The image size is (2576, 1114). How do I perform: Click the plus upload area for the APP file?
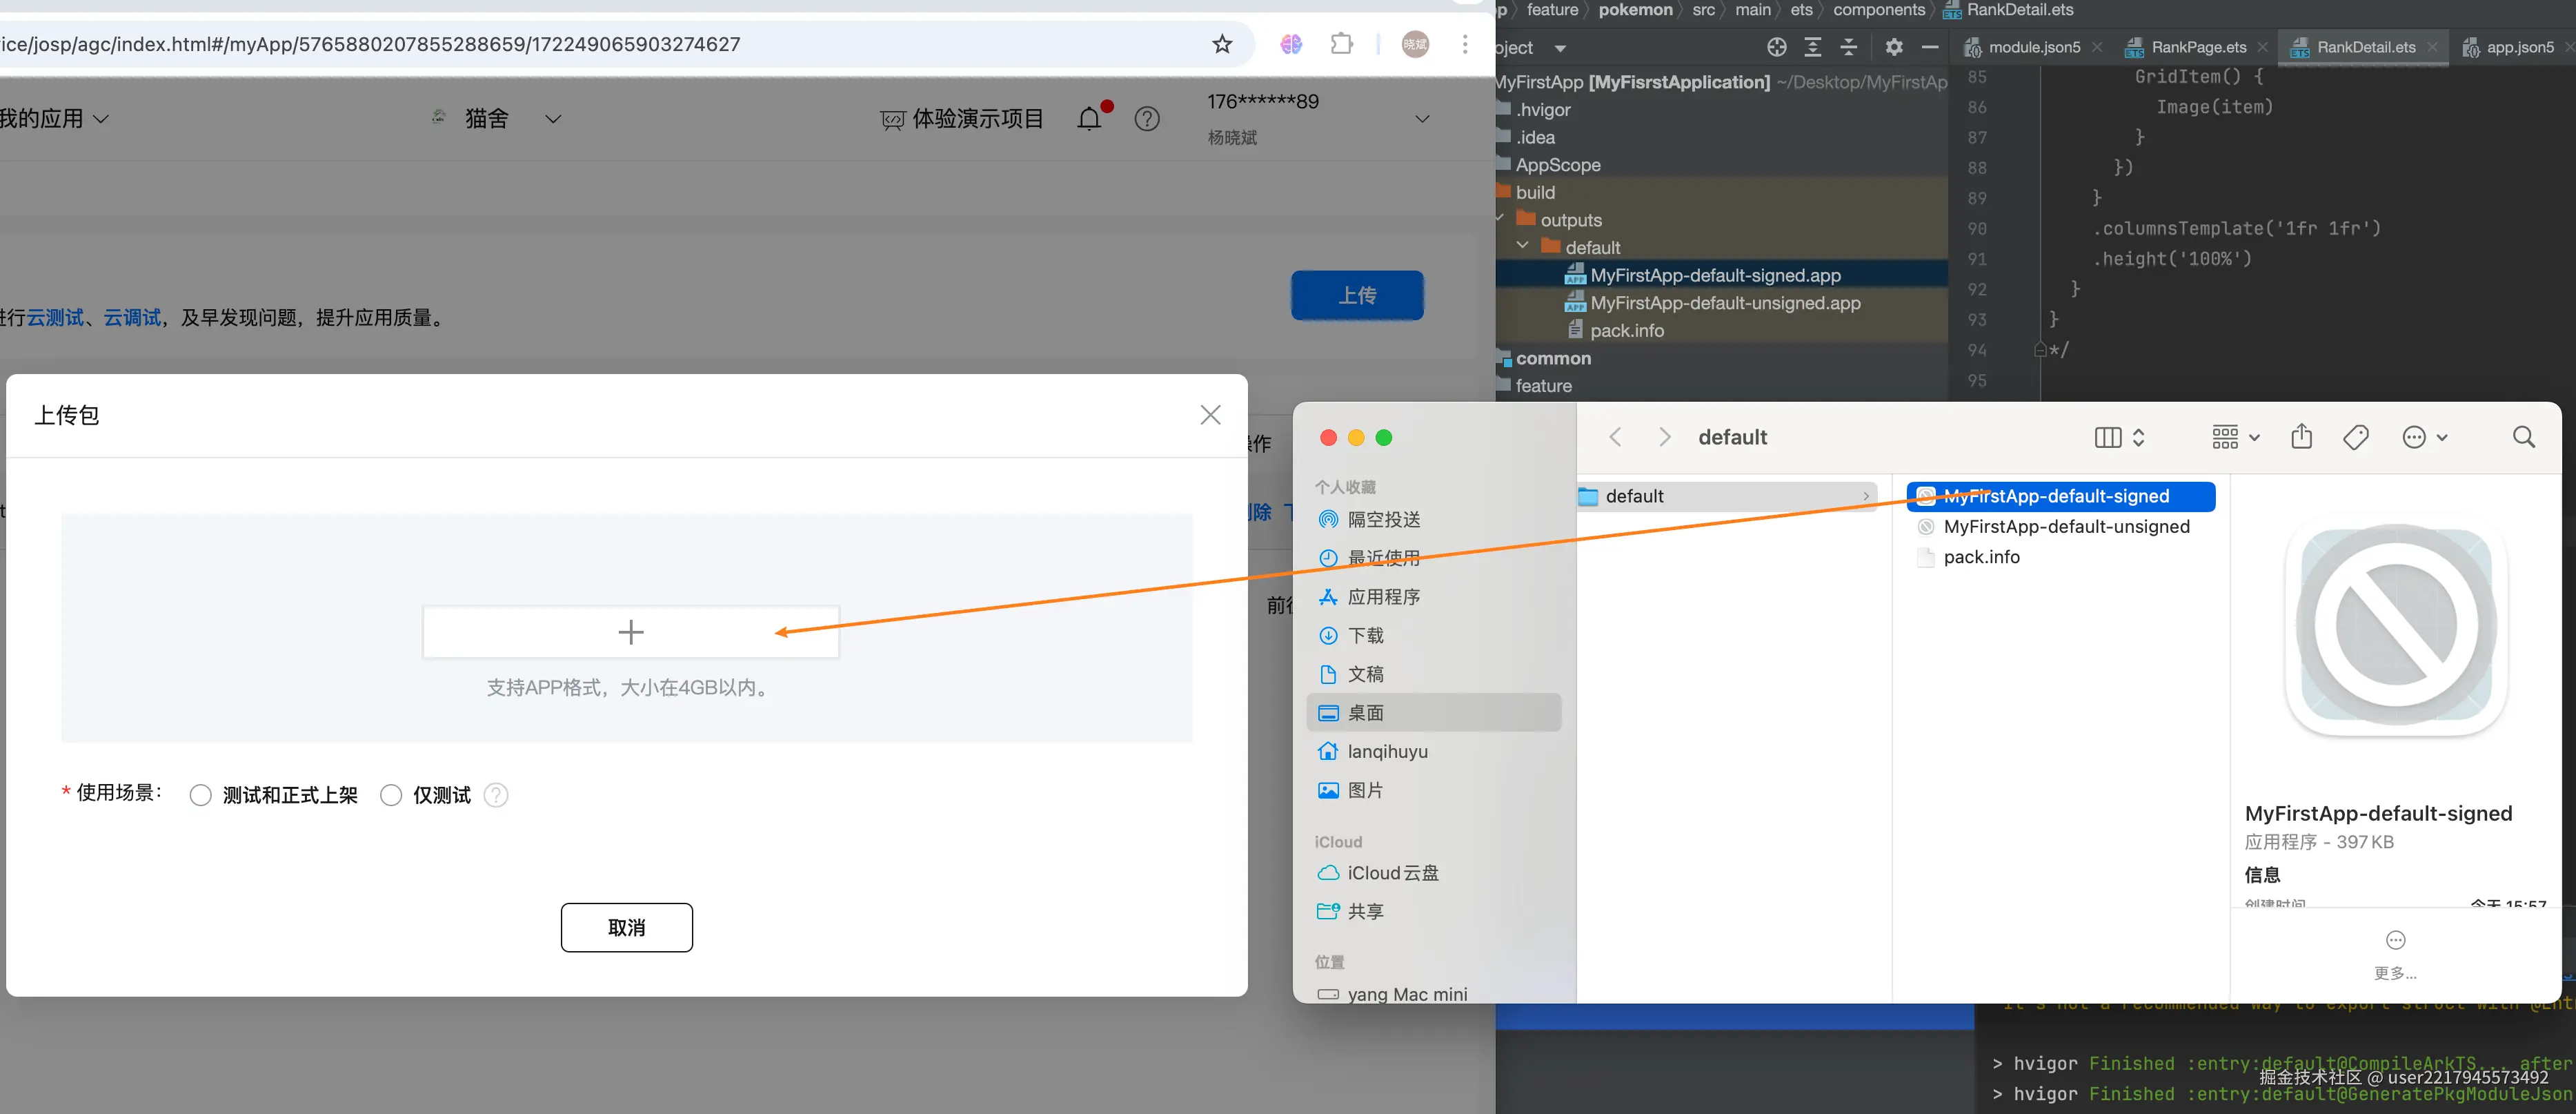click(631, 632)
